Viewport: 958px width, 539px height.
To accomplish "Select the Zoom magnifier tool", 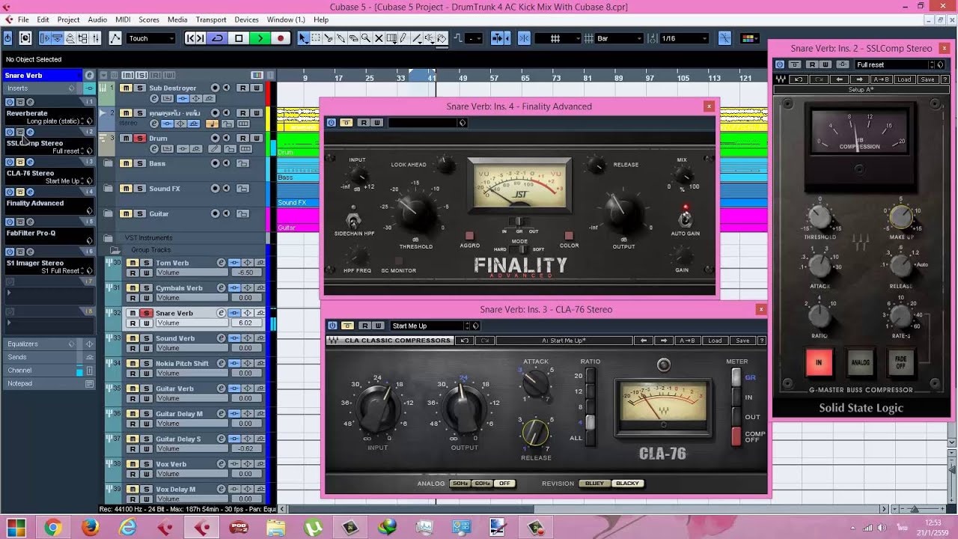I will (x=366, y=38).
